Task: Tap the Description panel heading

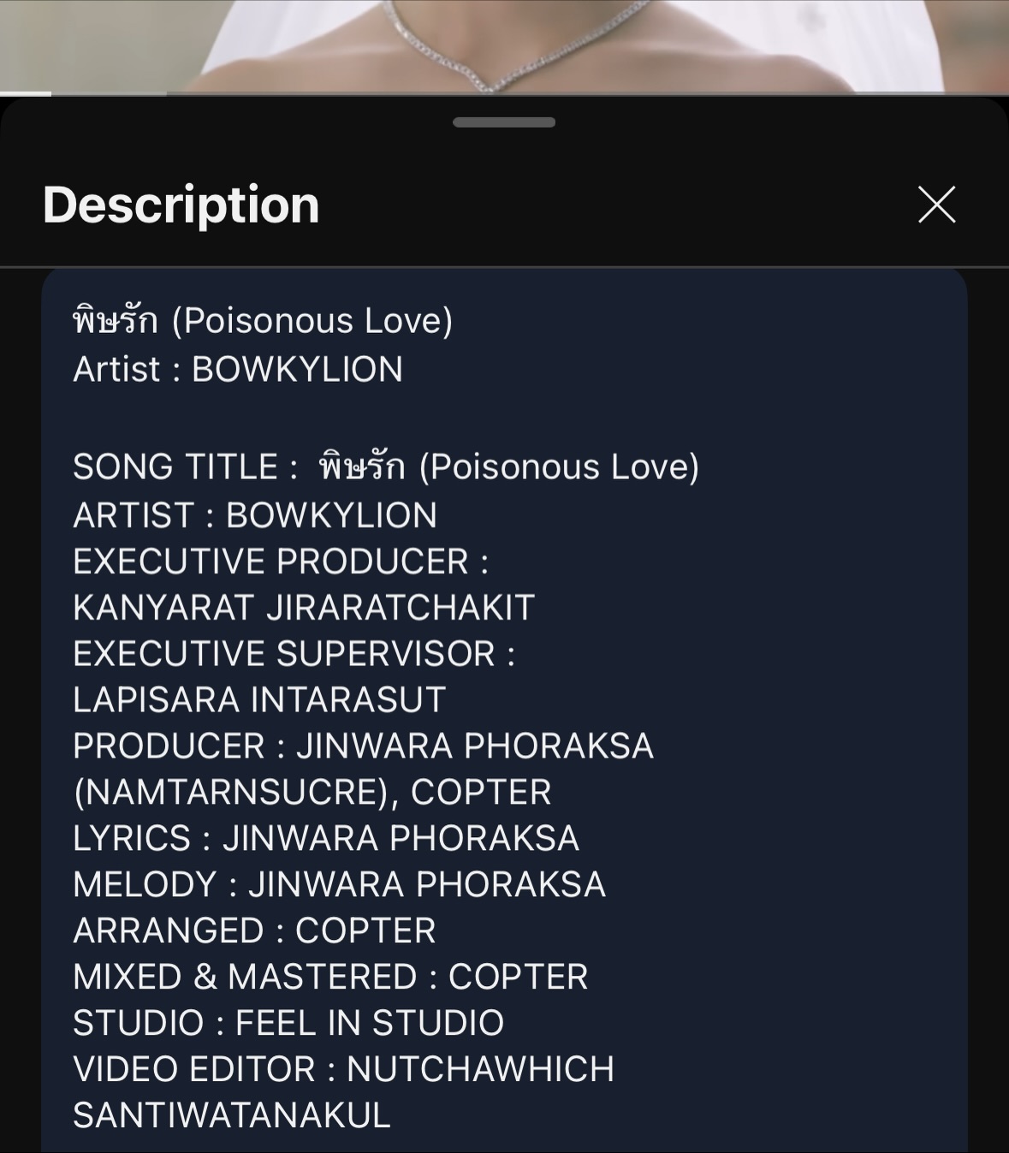Action: 181,205
